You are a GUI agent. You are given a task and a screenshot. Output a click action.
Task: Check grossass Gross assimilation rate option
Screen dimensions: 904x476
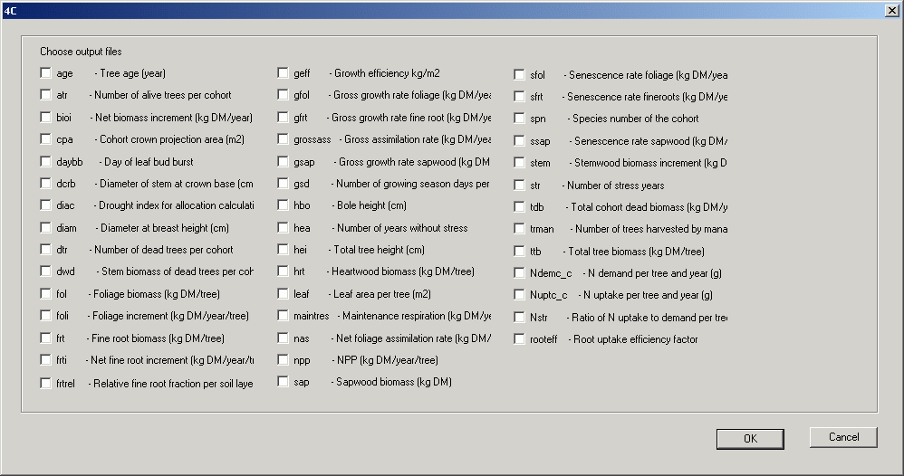pos(284,139)
